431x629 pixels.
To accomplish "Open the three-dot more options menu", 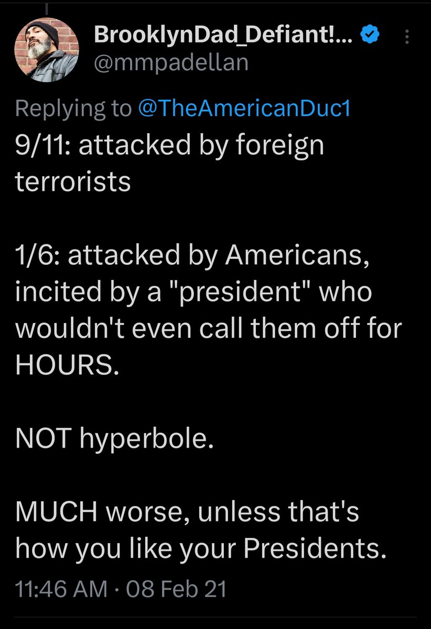I will tap(409, 37).
